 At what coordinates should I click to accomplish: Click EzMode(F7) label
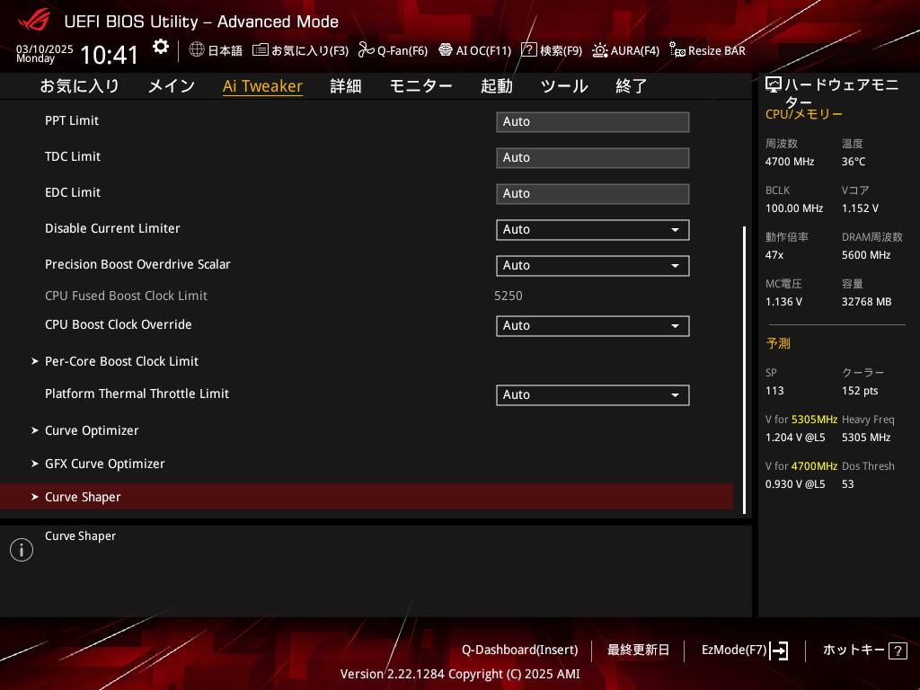[734, 650]
